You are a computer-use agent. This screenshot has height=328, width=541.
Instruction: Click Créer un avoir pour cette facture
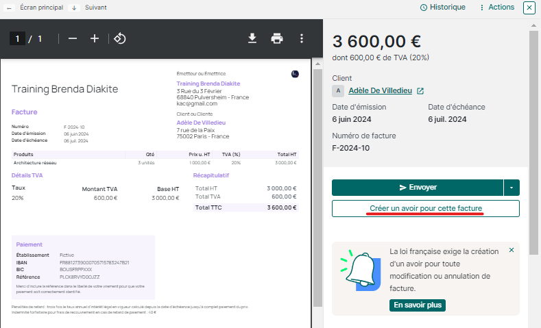[x=425, y=208]
